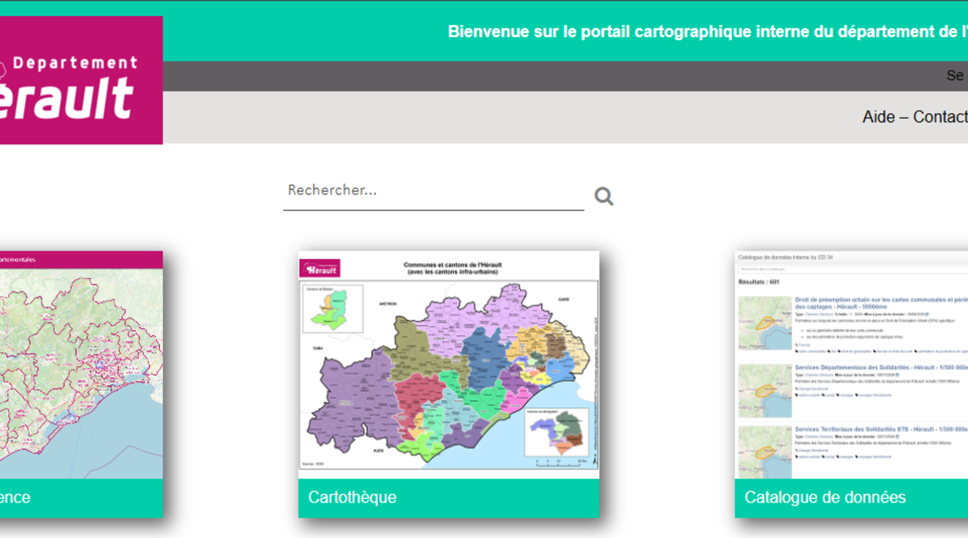The width and height of the screenshot is (968, 538).
Task: Click the magnifying glass search icon
Action: (x=604, y=197)
